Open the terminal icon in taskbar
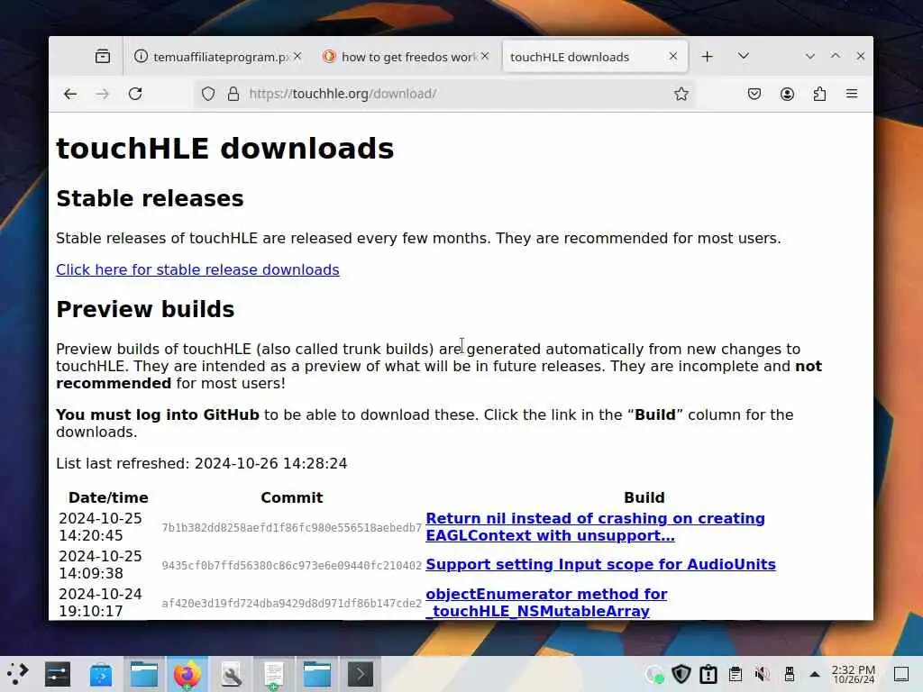 coord(361,674)
